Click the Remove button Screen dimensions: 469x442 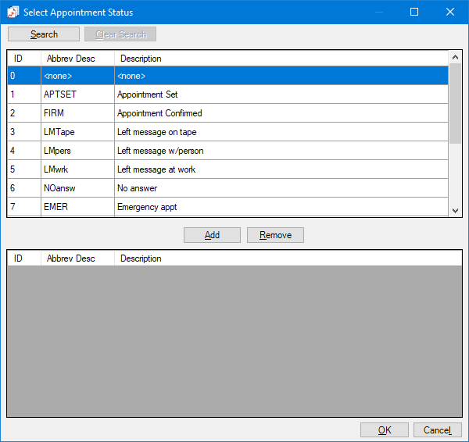(275, 235)
